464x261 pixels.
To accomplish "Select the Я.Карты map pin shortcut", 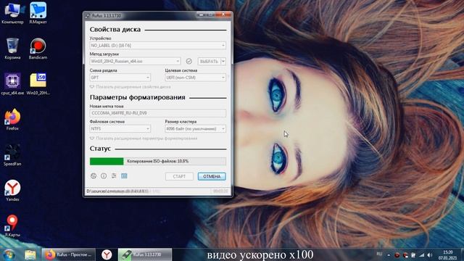I will coord(12,226).
